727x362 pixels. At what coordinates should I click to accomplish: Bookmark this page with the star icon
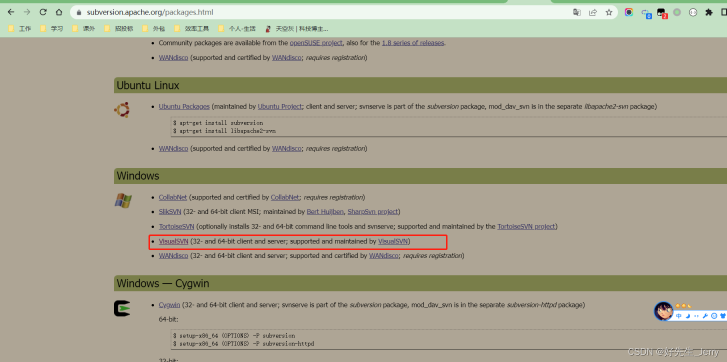coord(609,12)
